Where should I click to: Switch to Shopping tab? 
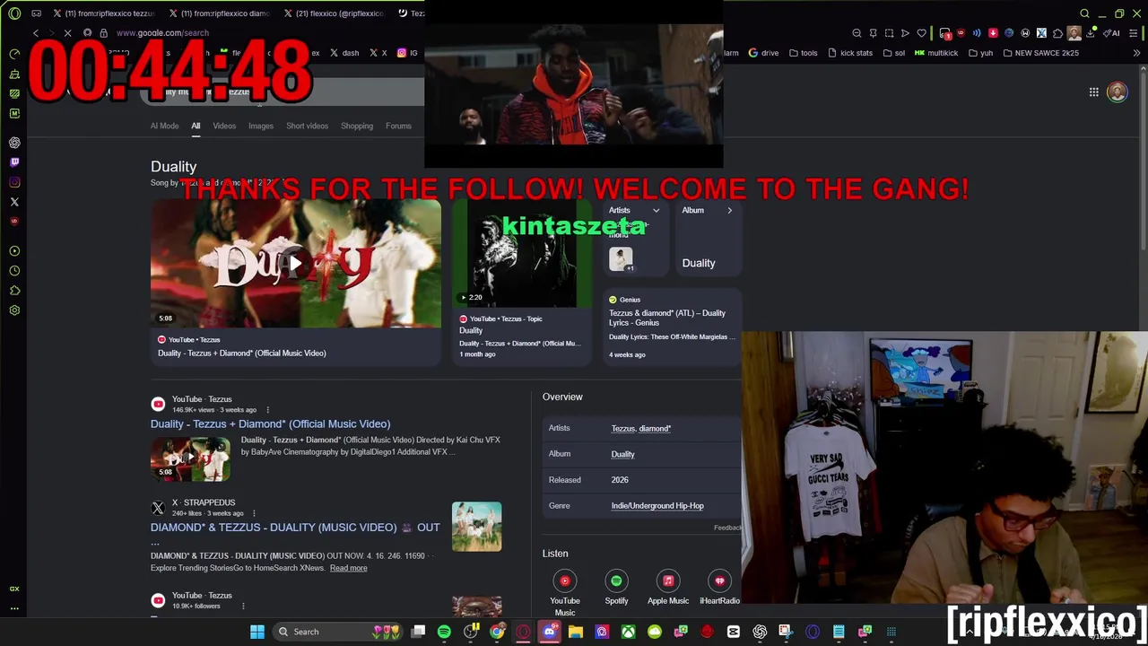pos(357,126)
